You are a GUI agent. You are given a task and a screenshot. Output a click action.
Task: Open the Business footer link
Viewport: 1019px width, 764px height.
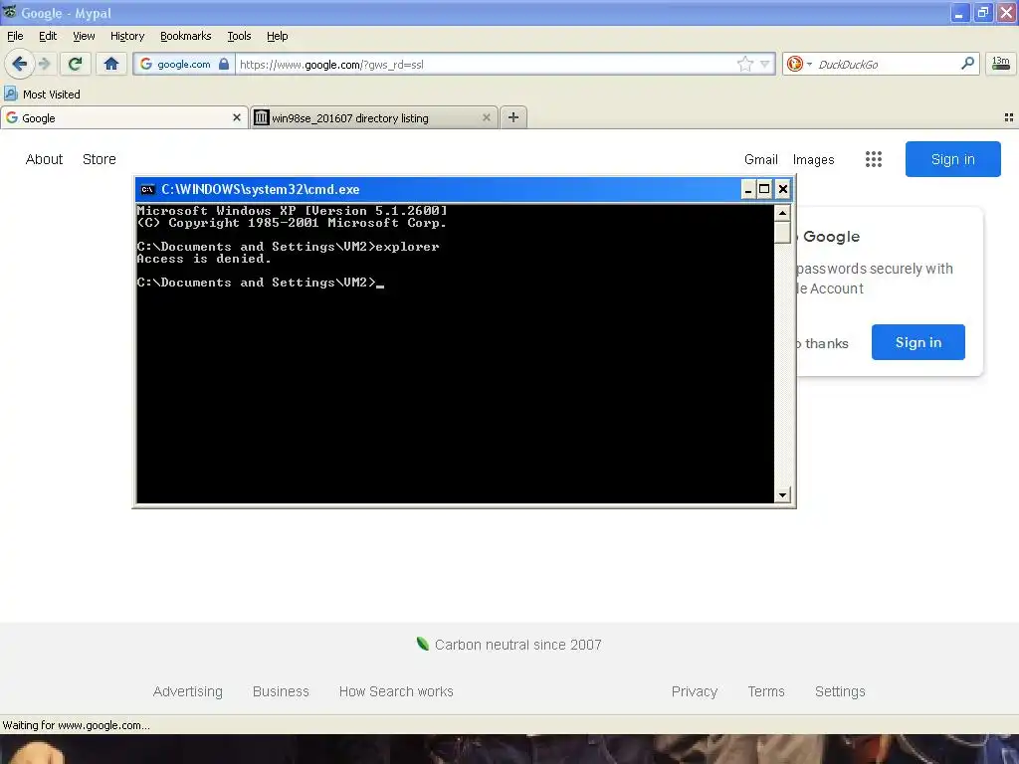[281, 691]
